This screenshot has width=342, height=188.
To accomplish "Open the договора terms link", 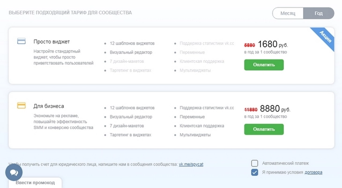I will coord(313,172).
